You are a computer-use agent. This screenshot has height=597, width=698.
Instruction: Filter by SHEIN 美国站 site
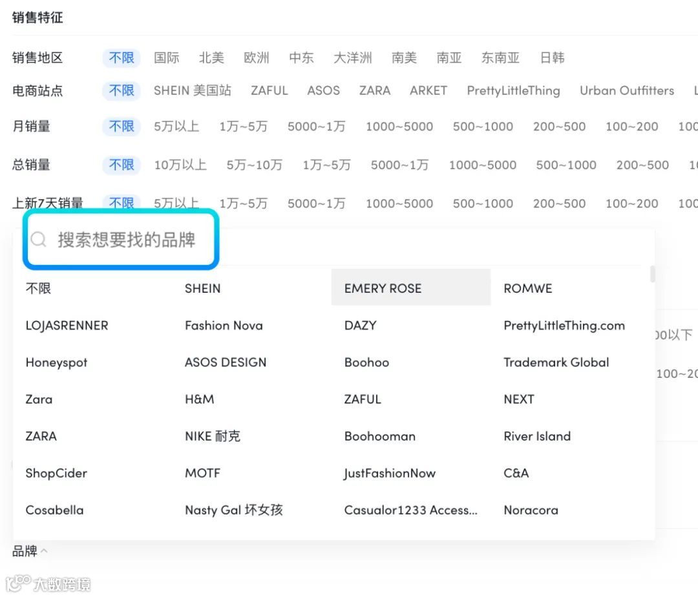193,90
